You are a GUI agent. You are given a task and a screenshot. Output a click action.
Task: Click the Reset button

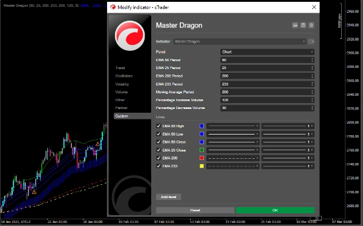pyautogui.click(x=195, y=210)
